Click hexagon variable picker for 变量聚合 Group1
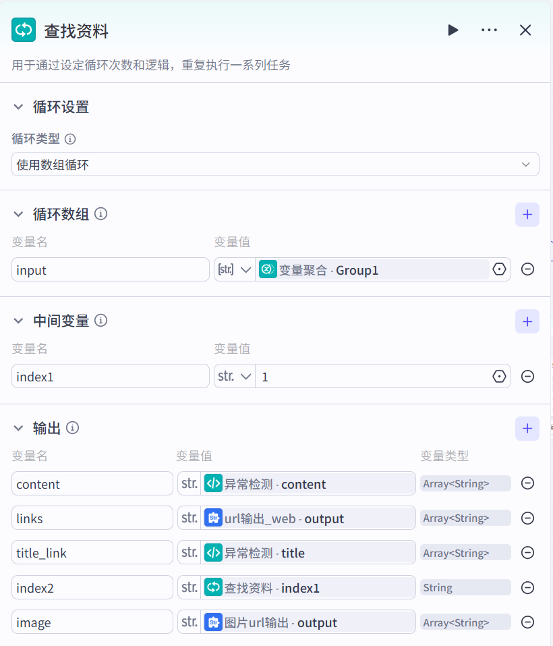The width and height of the screenshot is (553, 646). [x=499, y=269]
